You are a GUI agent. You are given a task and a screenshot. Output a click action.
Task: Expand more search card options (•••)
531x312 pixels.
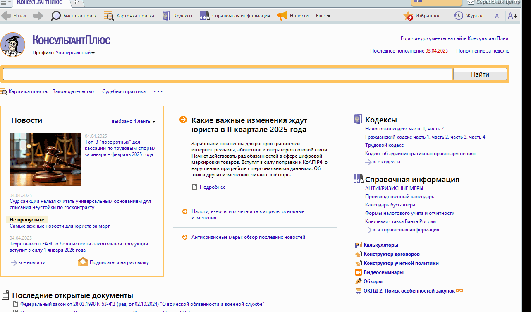click(158, 91)
